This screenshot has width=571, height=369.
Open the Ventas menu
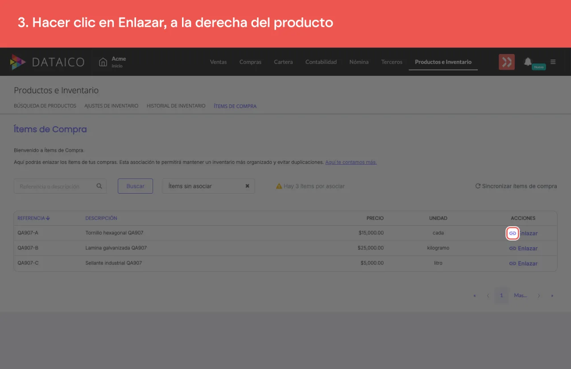(218, 62)
